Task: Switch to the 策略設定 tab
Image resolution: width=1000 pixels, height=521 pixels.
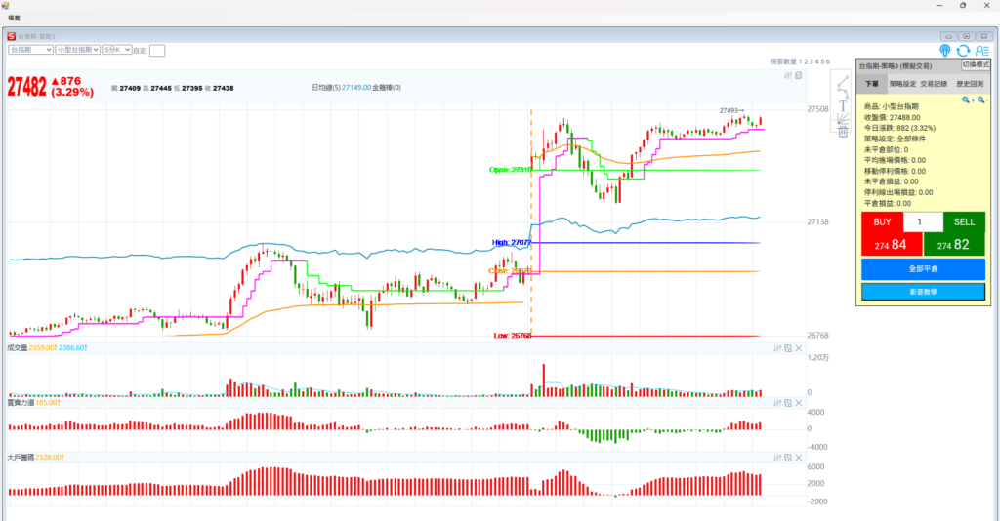Action: (901, 85)
